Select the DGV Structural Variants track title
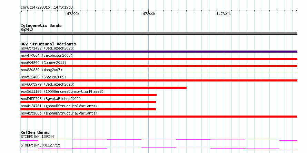Viewport: 307px width, 153px height. (x=48, y=44)
